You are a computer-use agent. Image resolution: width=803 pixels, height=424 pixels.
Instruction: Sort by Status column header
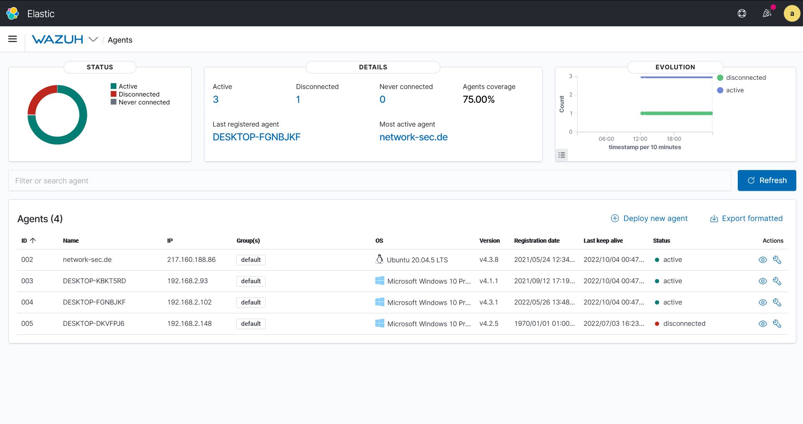tap(661, 241)
